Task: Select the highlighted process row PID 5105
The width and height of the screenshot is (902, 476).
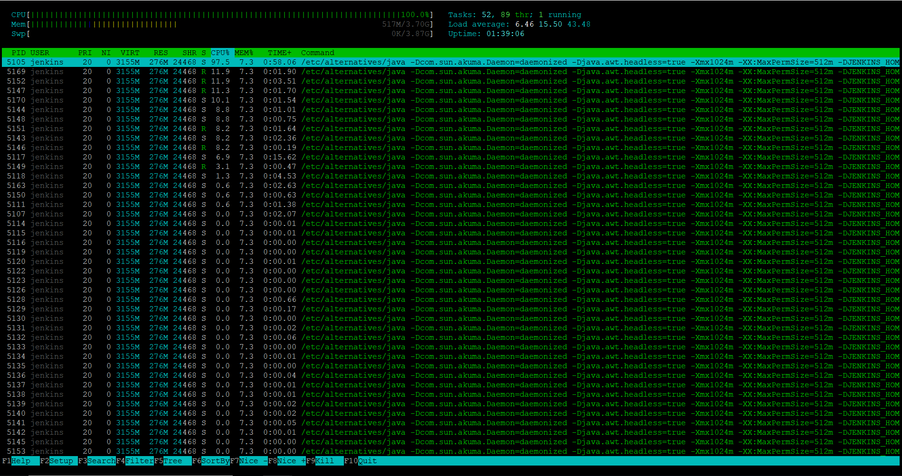Action: (451, 62)
